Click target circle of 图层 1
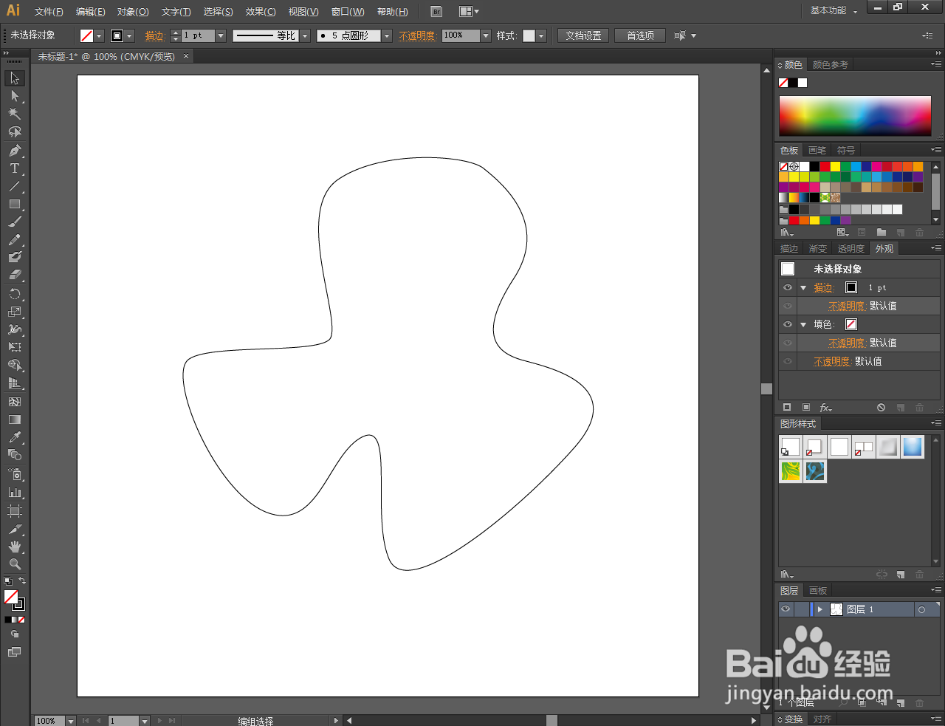 click(921, 609)
